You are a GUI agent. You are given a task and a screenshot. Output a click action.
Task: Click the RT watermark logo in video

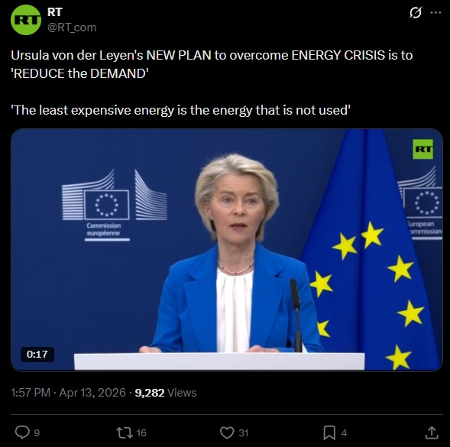[423, 149]
